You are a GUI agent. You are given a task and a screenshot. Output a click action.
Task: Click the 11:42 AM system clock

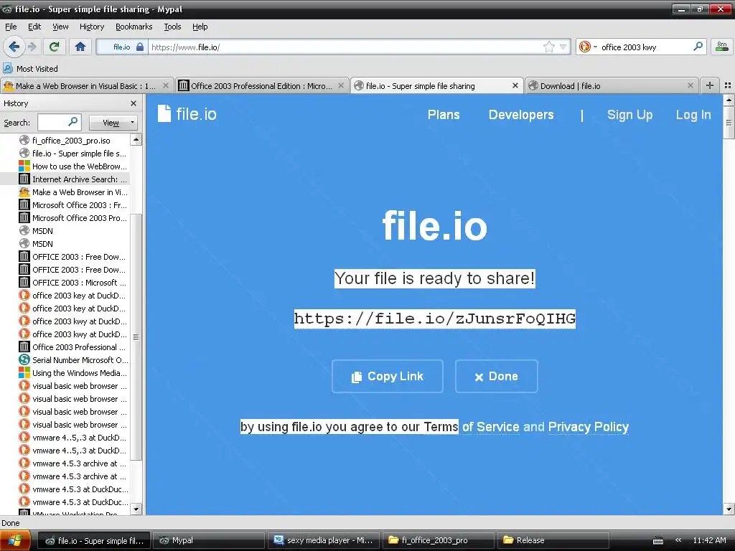pyautogui.click(x=709, y=540)
